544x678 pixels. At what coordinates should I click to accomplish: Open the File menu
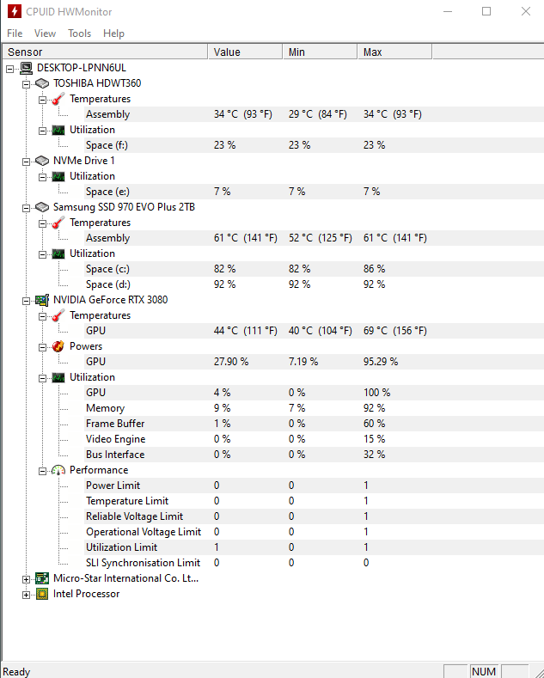click(15, 34)
